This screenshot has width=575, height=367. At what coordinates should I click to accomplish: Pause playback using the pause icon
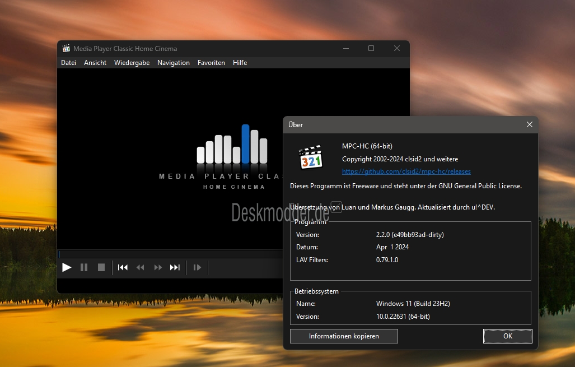(x=84, y=267)
